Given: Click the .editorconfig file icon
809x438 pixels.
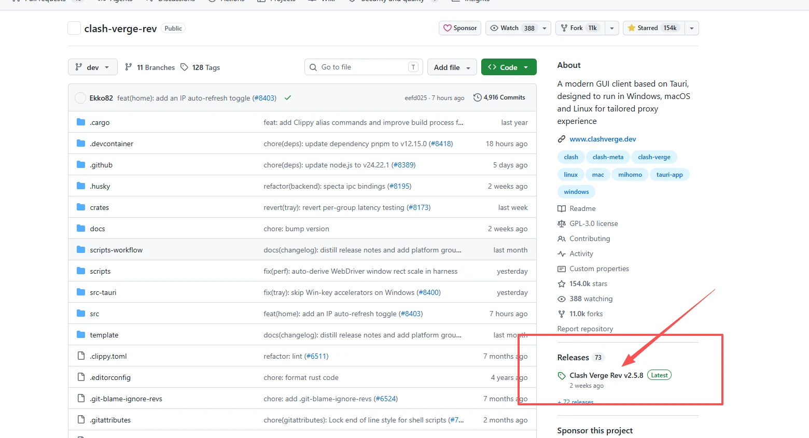Looking at the screenshot, I should tap(81, 377).
